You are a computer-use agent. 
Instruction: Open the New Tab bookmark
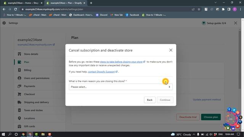tap(117, 15)
